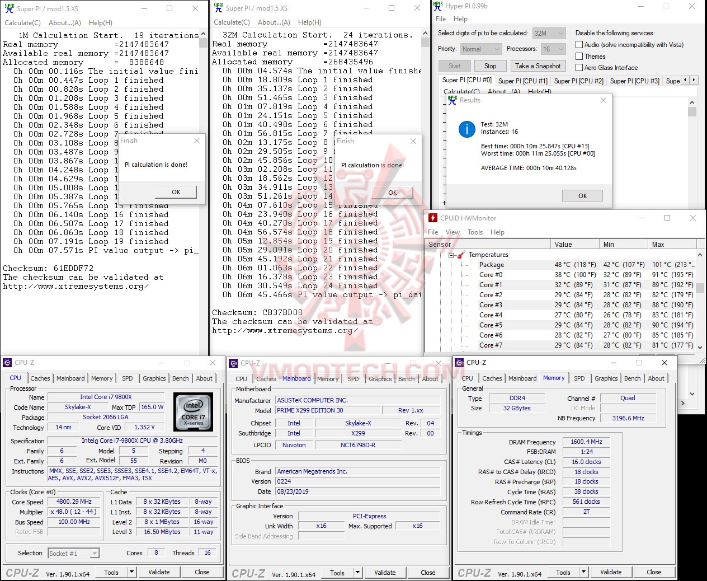Click OK in the Hyper PI Results dialog

click(x=582, y=195)
